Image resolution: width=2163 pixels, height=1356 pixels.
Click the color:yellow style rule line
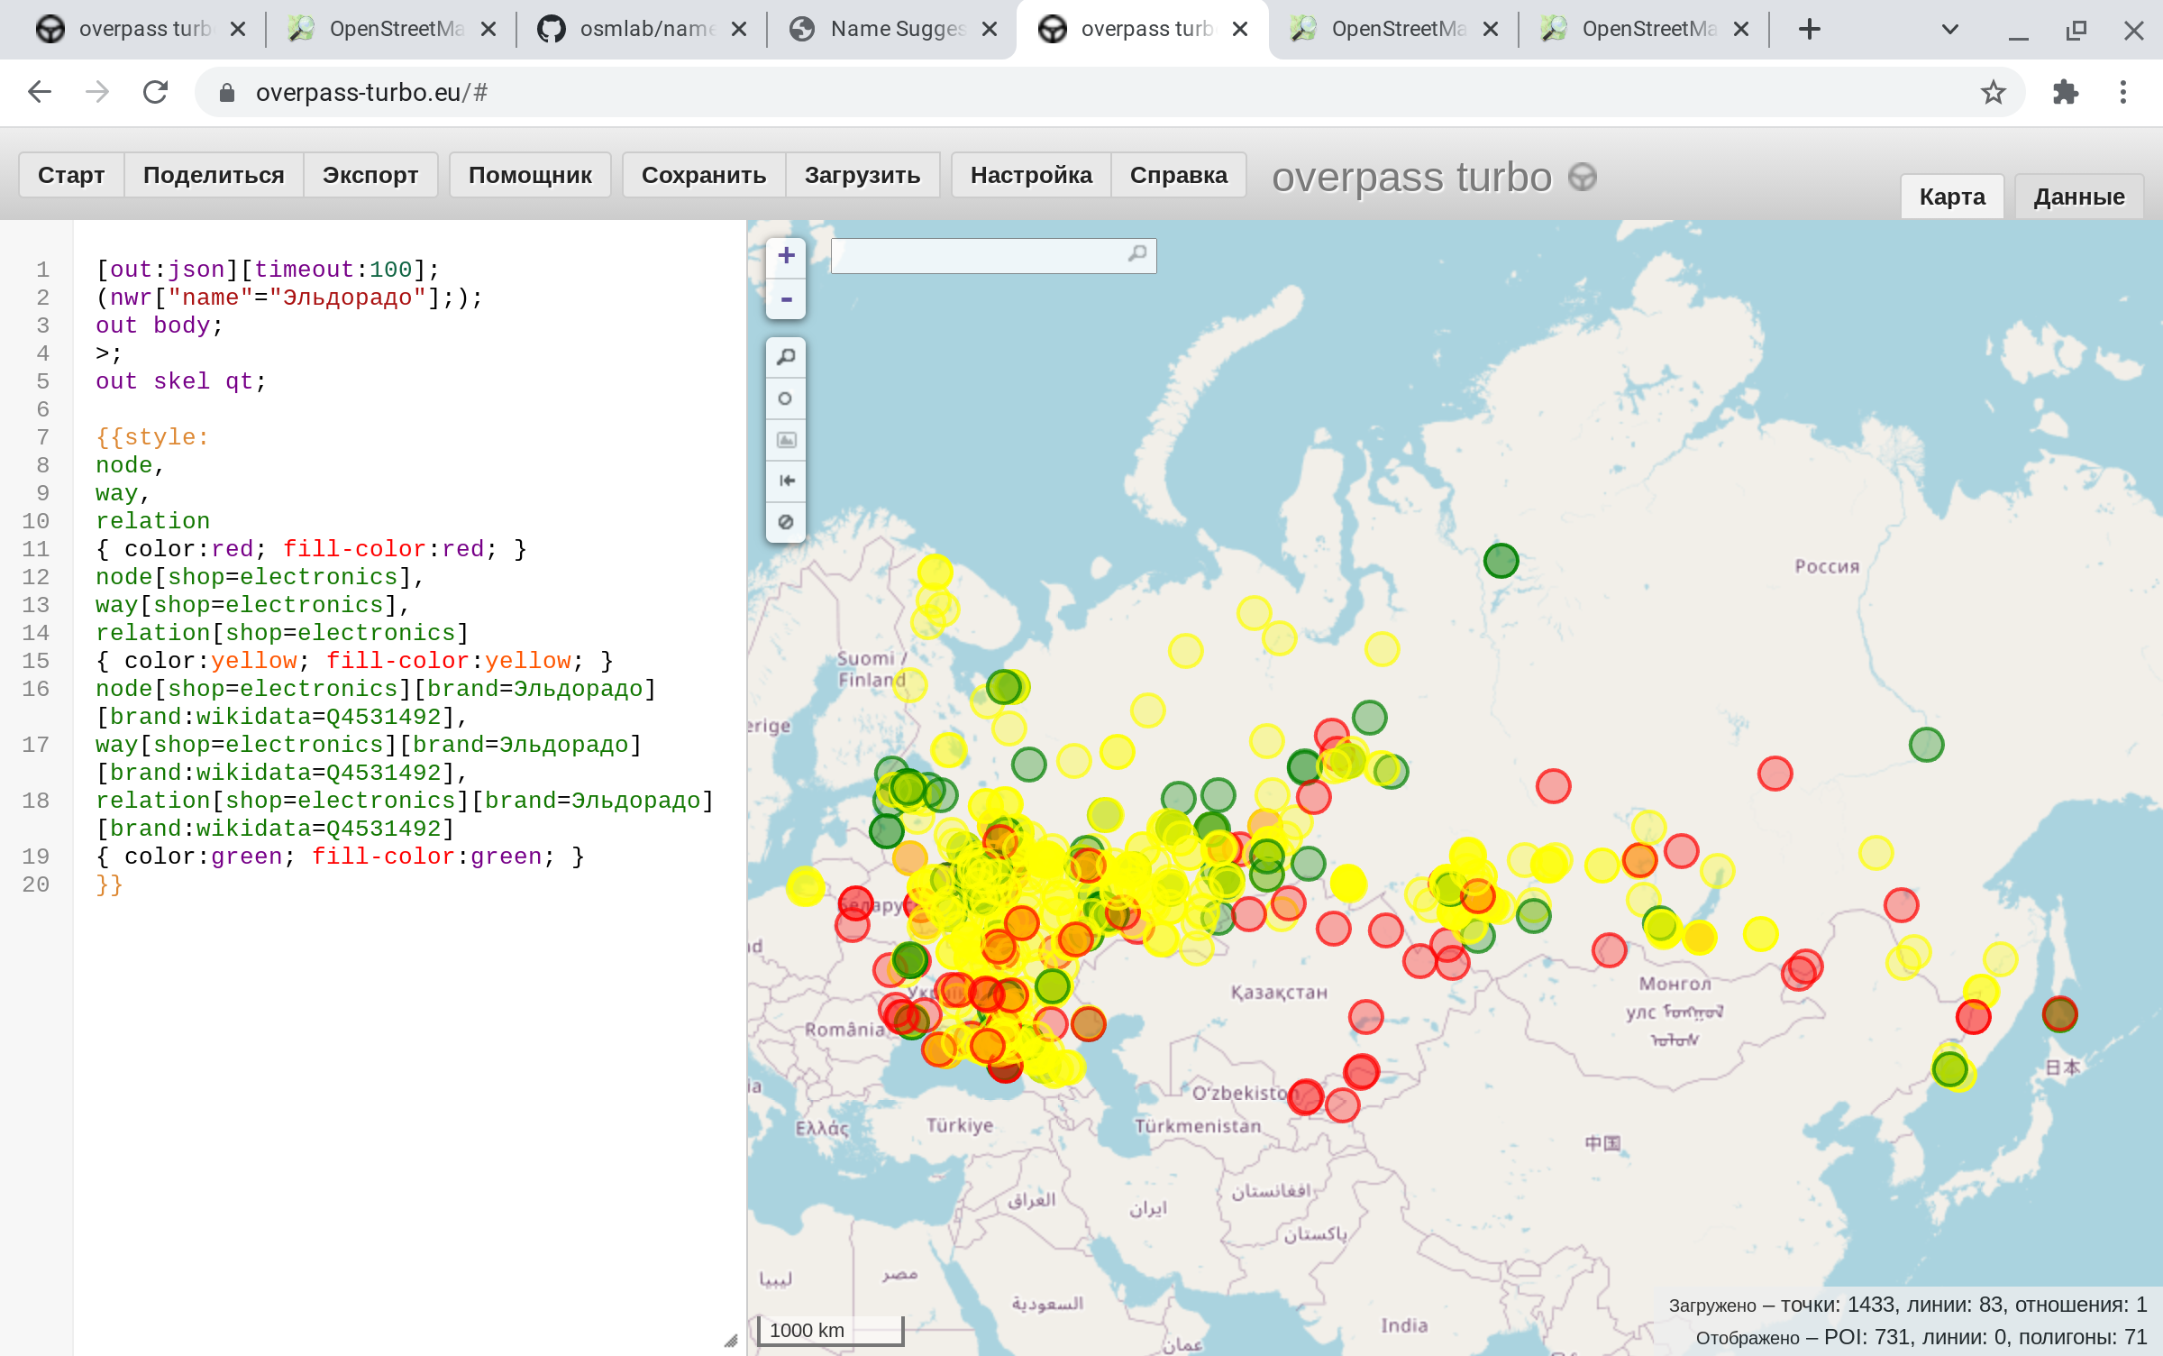coord(354,661)
